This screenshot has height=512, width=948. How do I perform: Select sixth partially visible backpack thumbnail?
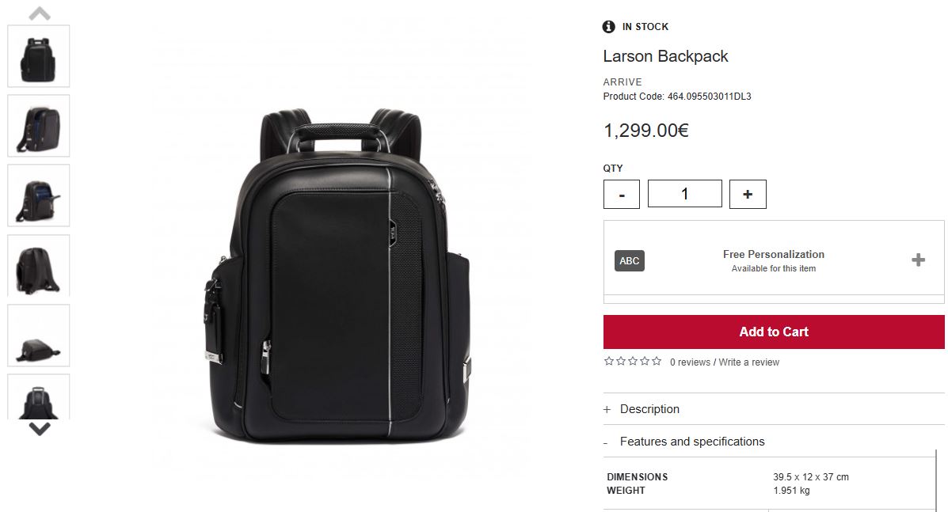[39, 396]
